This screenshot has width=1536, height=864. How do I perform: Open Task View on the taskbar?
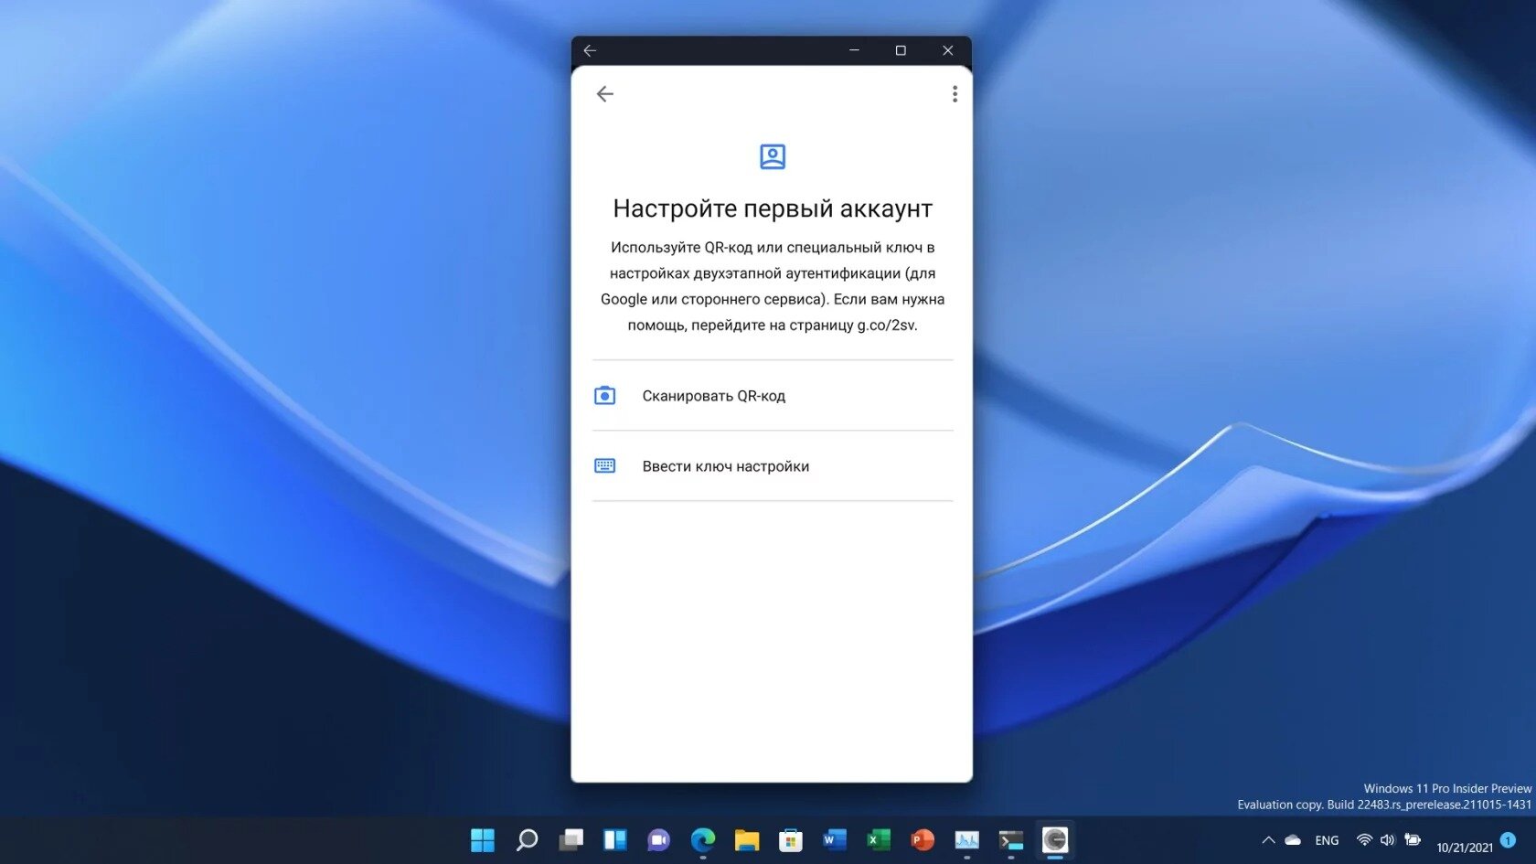point(571,840)
